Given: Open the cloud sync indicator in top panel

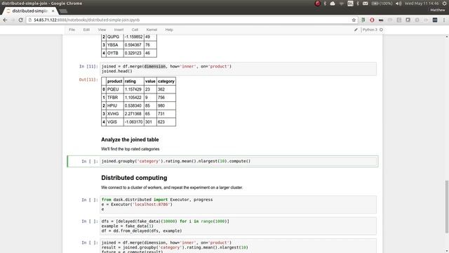Looking at the screenshot, I should coord(333,4).
